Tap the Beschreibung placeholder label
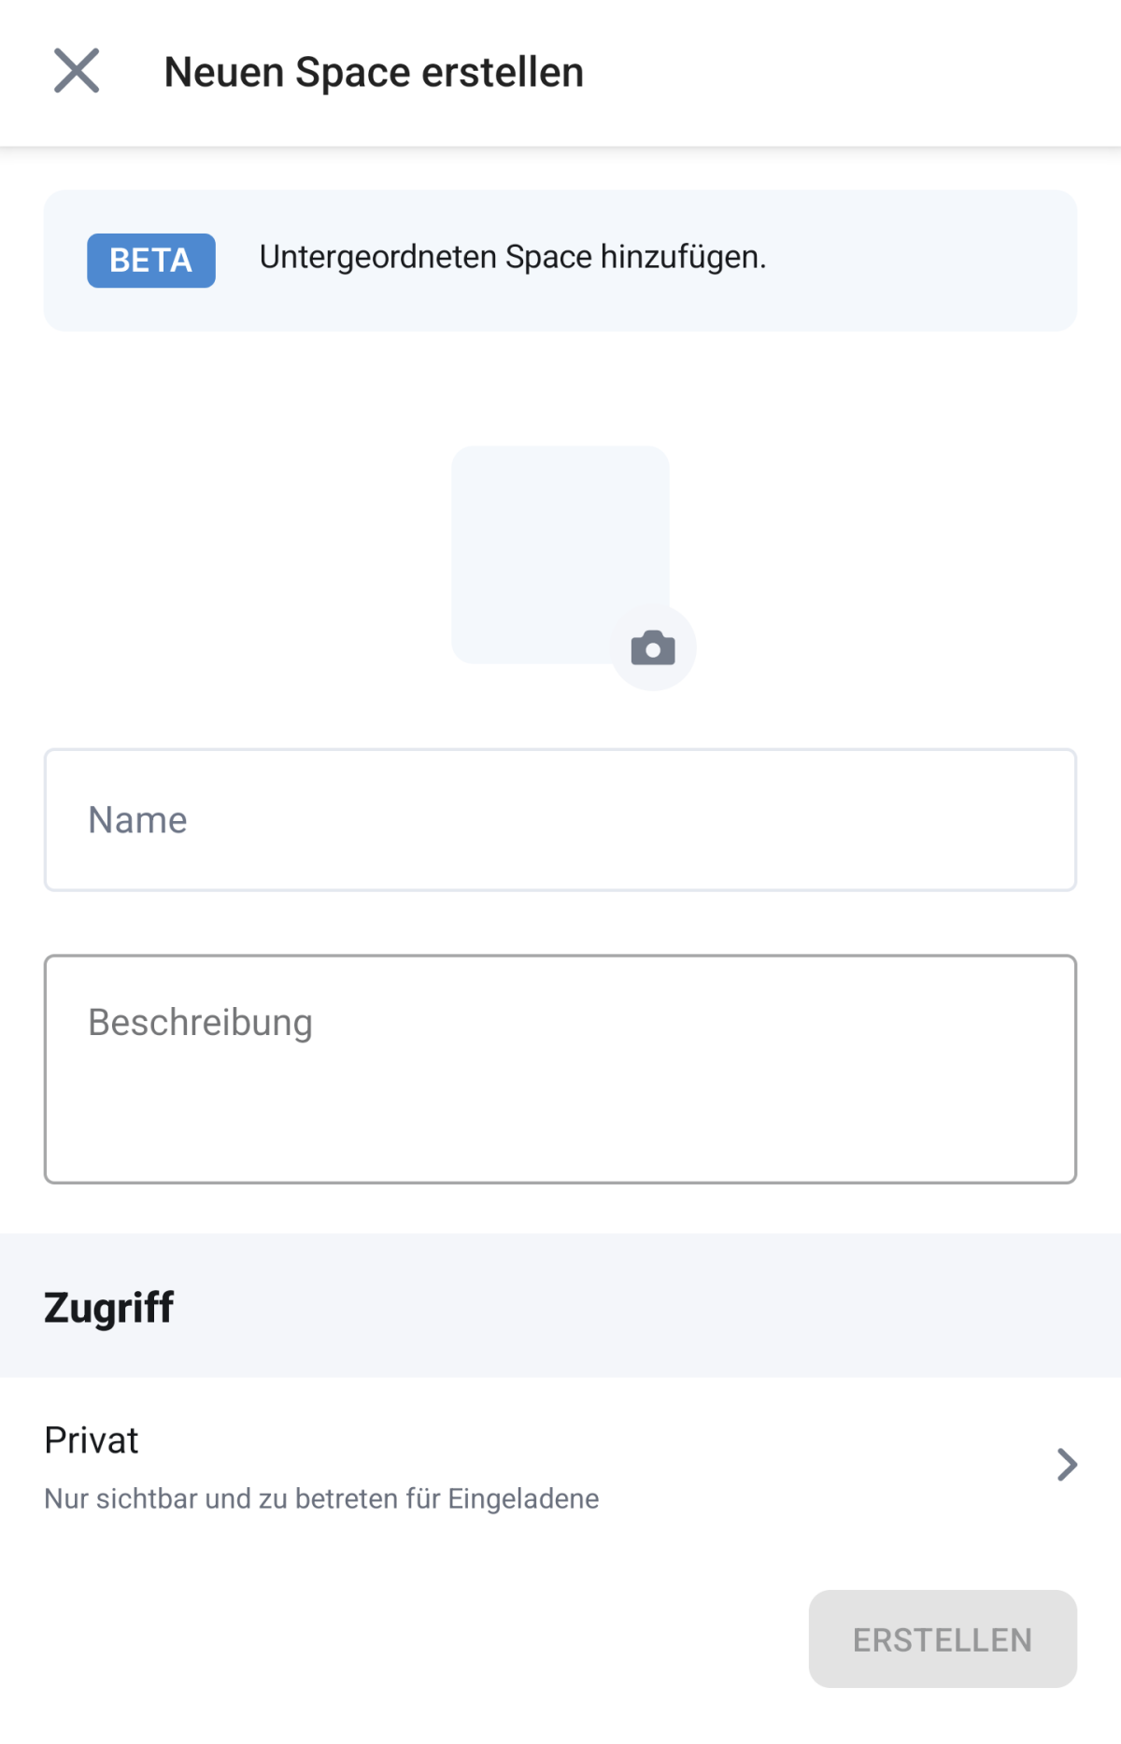 click(200, 1023)
